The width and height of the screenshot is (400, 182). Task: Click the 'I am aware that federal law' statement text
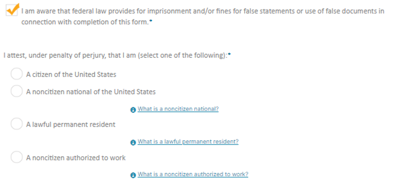[203, 11]
